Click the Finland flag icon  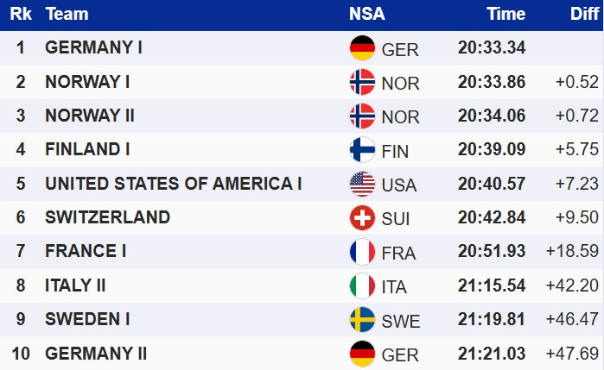(x=362, y=150)
